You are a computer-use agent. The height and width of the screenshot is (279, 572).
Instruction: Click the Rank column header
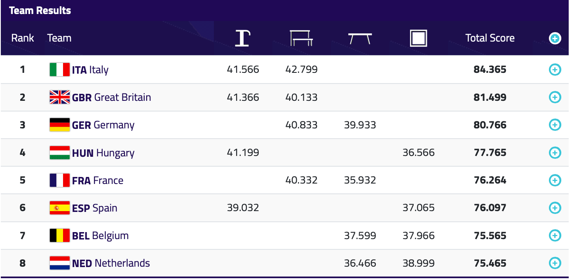click(x=23, y=38)
